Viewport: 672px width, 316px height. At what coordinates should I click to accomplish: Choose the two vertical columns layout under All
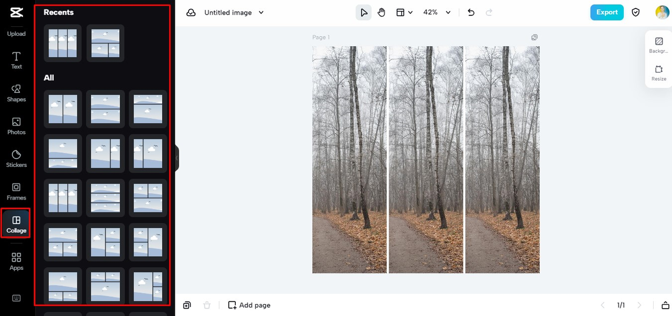(x=63, y=109)
